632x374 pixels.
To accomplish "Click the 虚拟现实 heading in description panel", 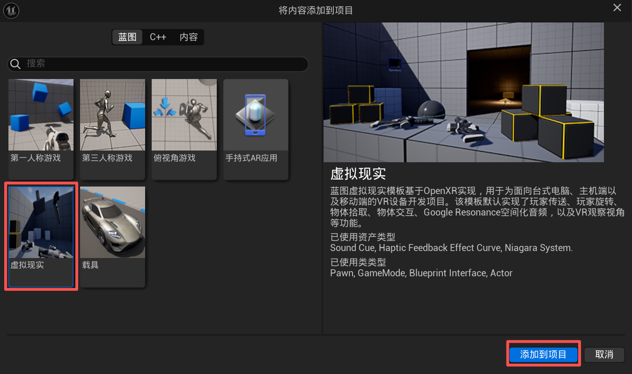I will click(x=358, y=173).
